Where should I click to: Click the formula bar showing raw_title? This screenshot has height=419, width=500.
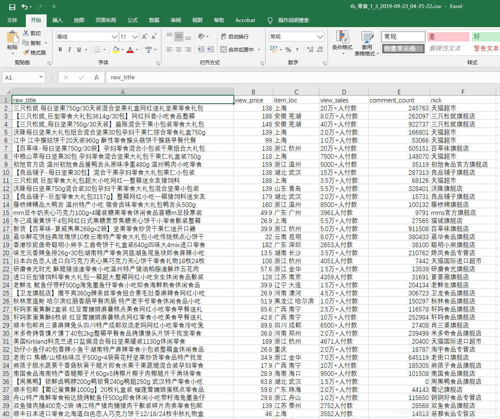pos(303,77)
